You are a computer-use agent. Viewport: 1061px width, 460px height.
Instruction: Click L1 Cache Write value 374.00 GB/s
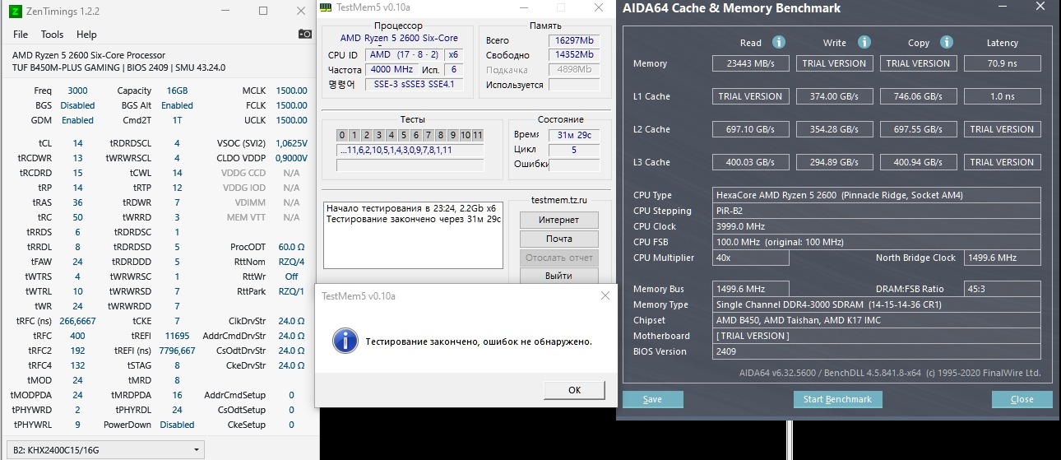click(834, 96)
